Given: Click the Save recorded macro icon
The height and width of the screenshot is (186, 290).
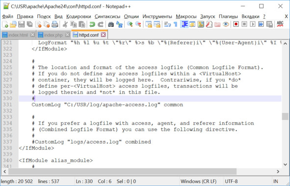Looking at the screenshot, I should pyautogui.click(x=269, y=24).
